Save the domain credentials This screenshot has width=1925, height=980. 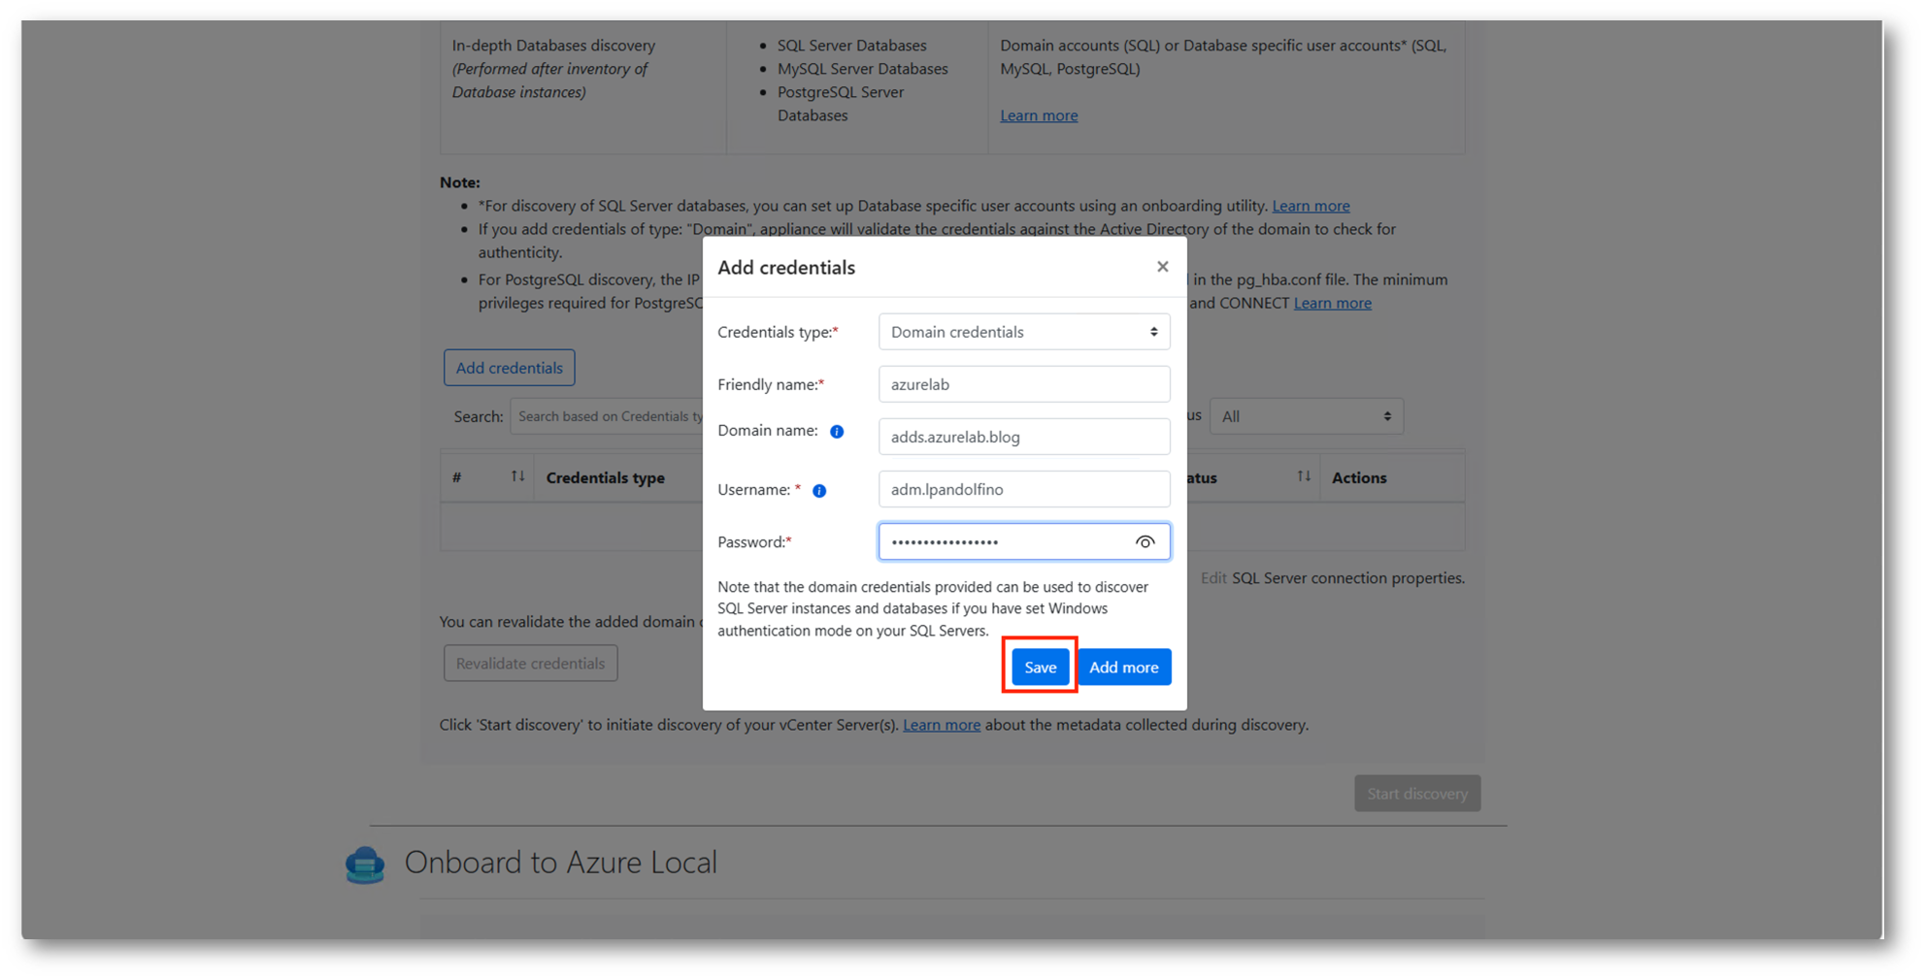tap(1040, 667)
